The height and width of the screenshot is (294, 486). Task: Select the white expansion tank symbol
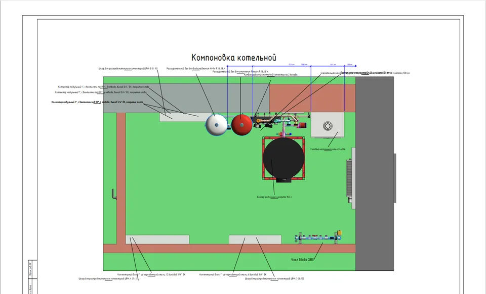(x=216, y=125)
